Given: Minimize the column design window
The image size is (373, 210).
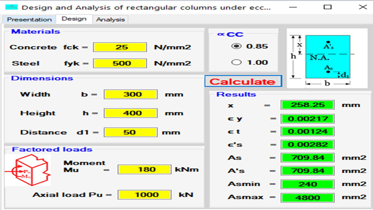Looking at the screenshot, I should coord(293,7).
